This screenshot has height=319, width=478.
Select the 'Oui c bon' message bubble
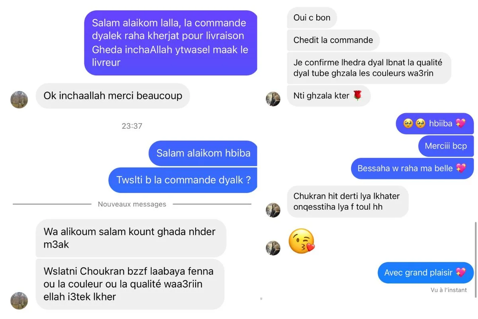[312, 18]
